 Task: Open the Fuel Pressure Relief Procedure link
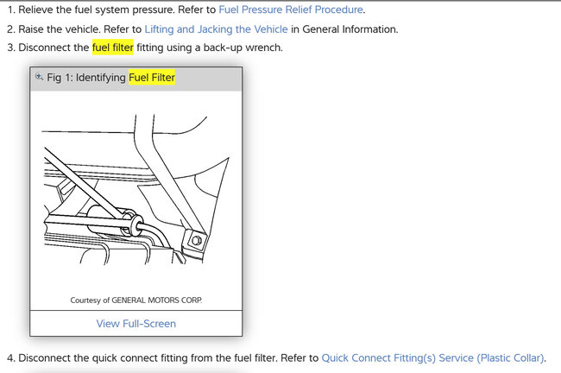(291, 9)
